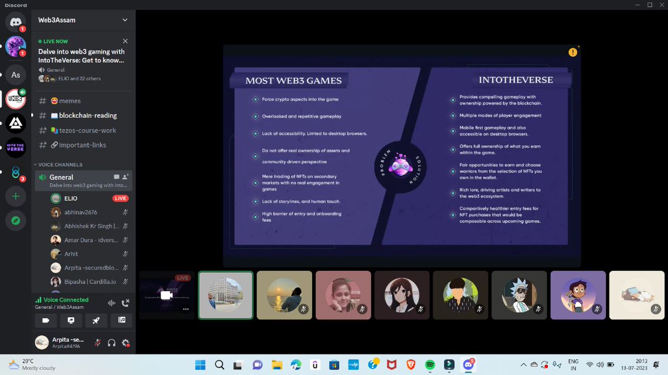Click invite people icon on General channel

point(126,177)
